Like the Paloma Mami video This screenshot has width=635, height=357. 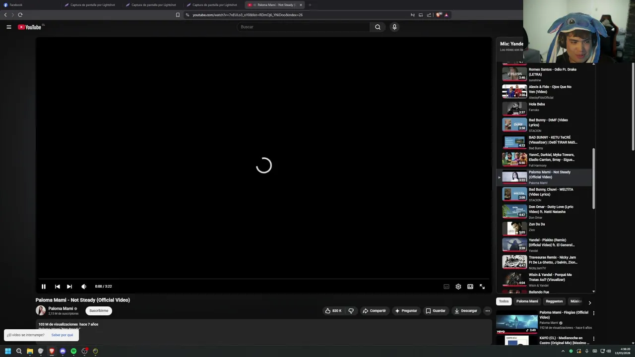click(333, 311)
